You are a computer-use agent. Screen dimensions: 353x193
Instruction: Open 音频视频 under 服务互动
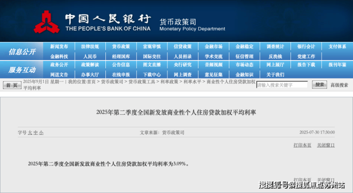click(x=213, y=65)
